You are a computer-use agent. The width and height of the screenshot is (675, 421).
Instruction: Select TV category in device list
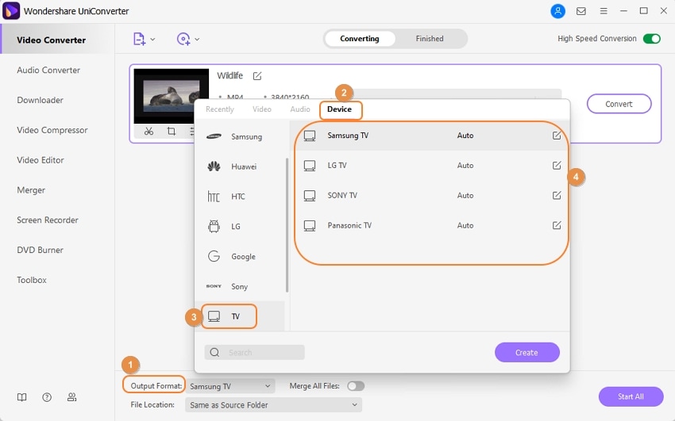(239, 316)
